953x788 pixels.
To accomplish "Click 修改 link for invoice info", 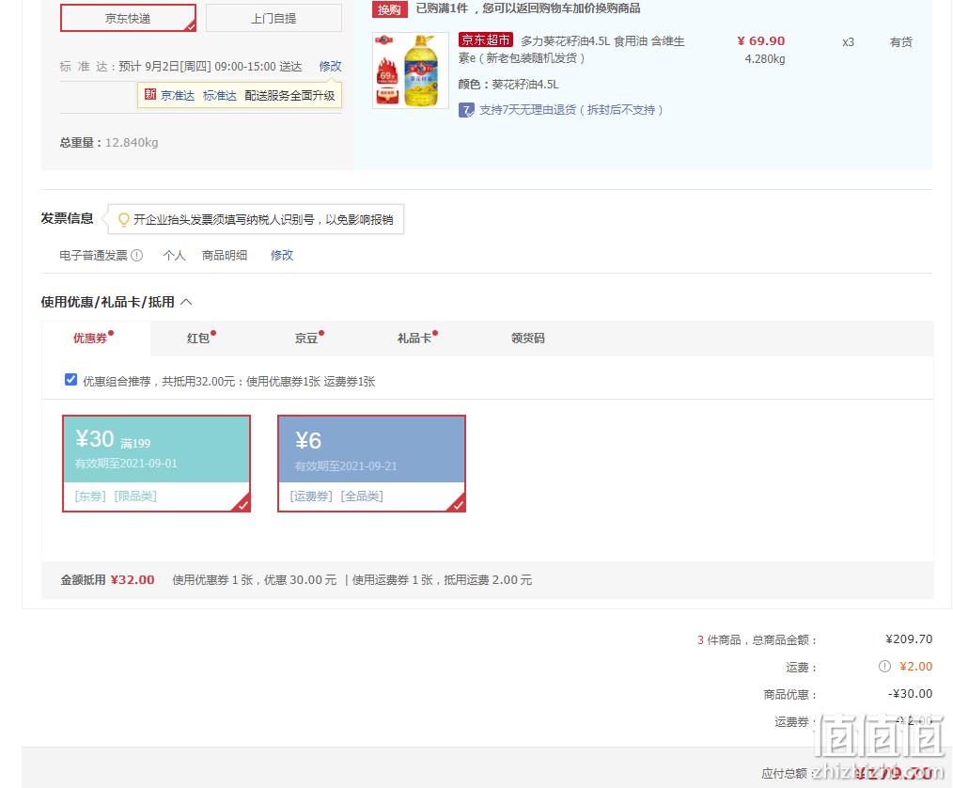I will (x=282, y=256).
